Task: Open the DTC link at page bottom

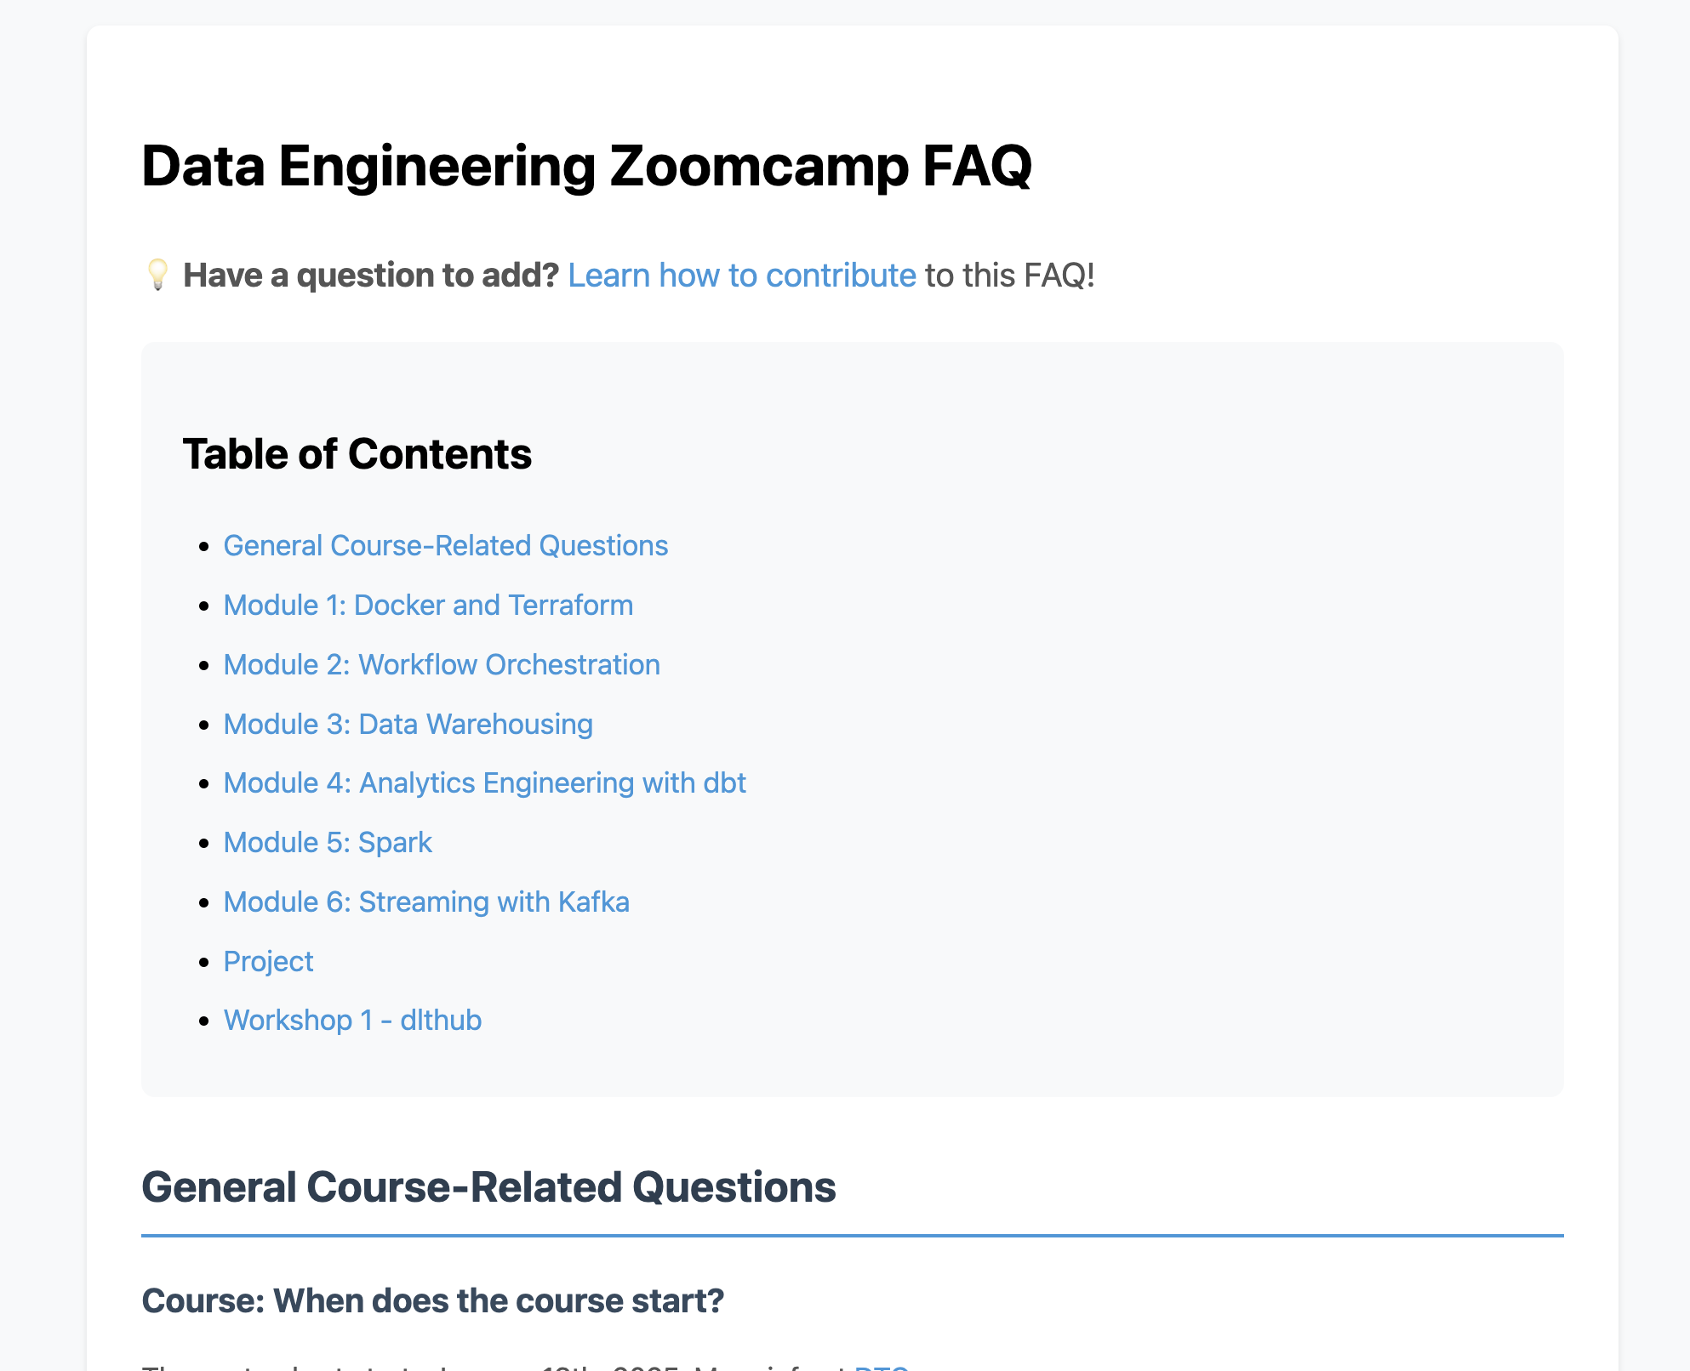Action: click(881, 1363)
